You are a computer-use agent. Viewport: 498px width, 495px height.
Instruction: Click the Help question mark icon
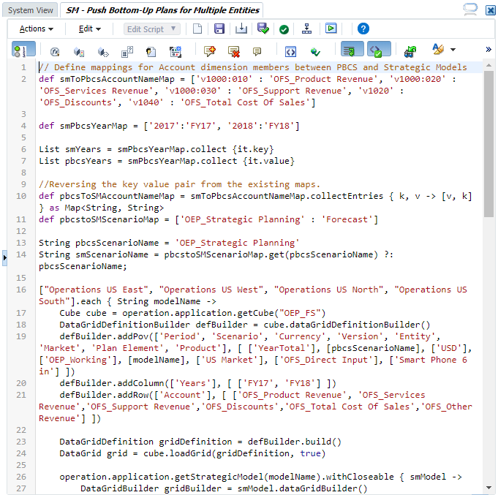click(x=363, y=29)
